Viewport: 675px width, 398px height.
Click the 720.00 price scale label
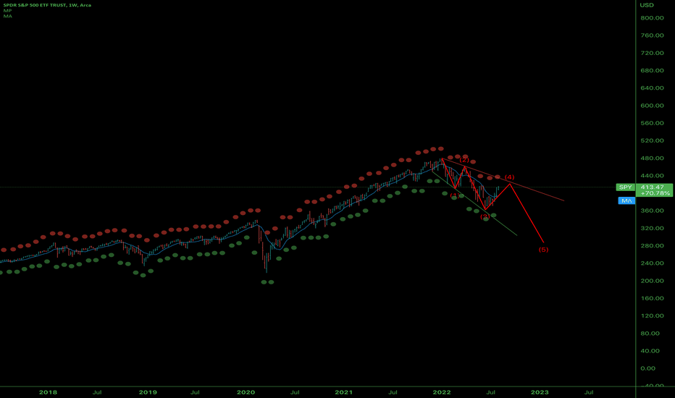652,53
